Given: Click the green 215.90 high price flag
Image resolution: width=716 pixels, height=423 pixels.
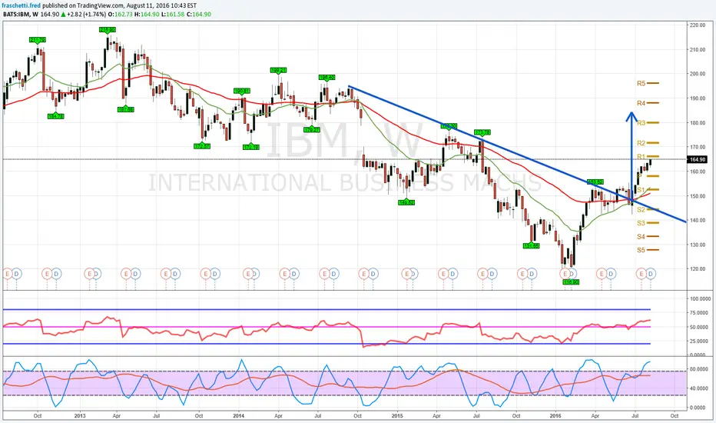Looking at the screenshot, I should pos(108,30).
